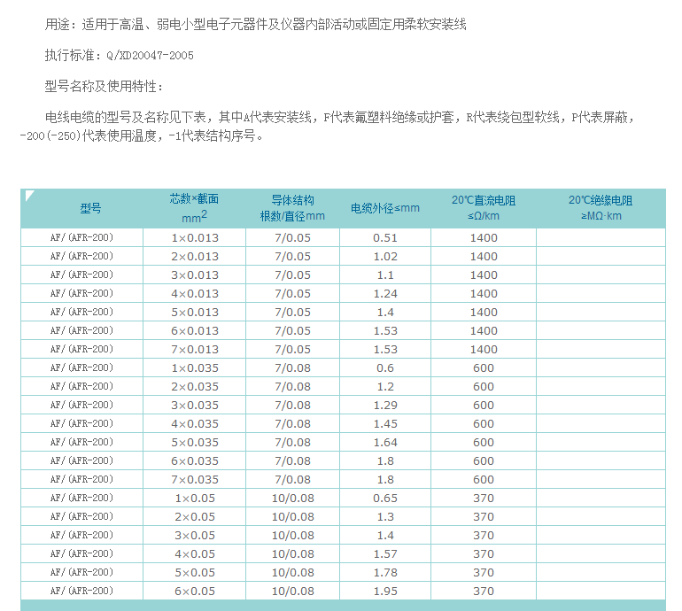The image size is (682, 611).
Task: Click the outer diameter value 1.45
Action: tap(385, 424)
